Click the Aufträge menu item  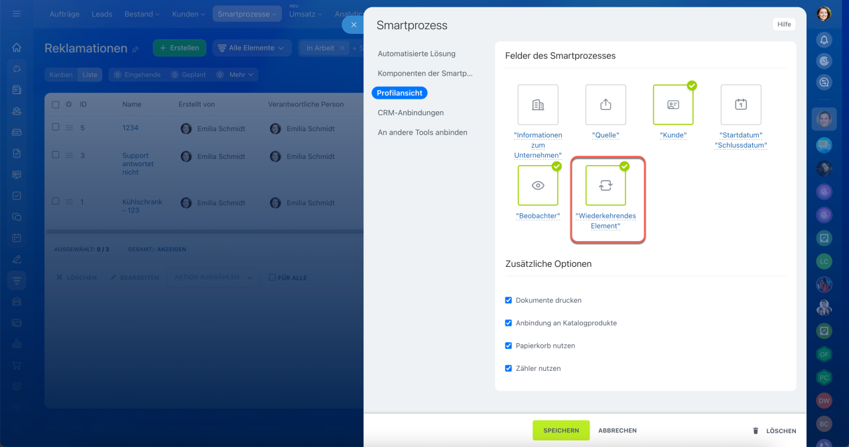tap(64, 14)
